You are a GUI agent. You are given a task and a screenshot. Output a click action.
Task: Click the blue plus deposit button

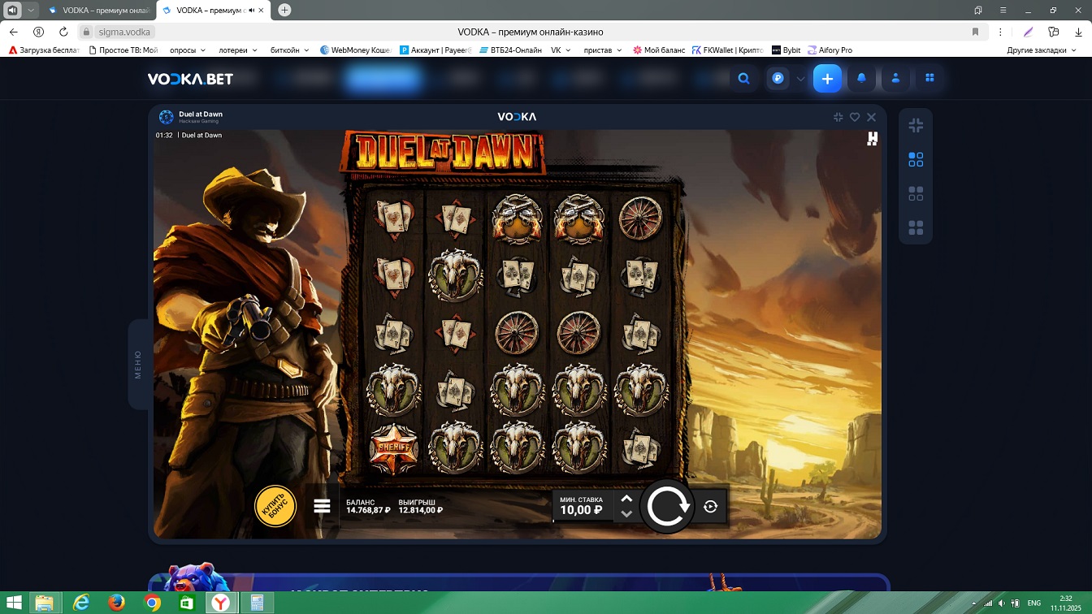pyautogui.click(x=827, y=79)
